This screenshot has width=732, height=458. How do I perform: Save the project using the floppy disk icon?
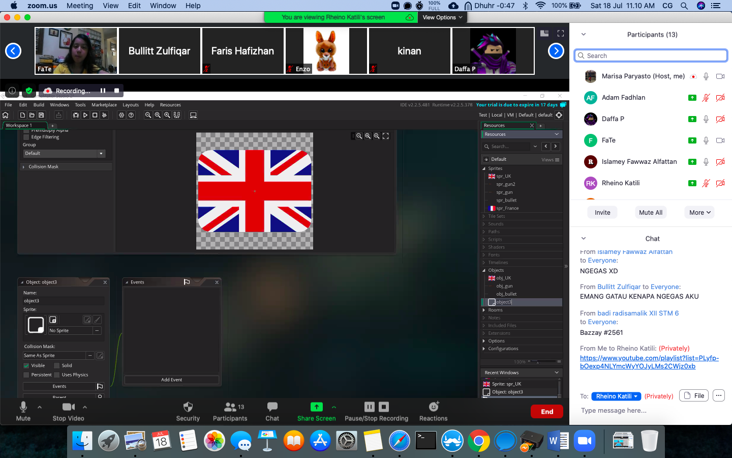pyautogui.click(x=42, y=115)
